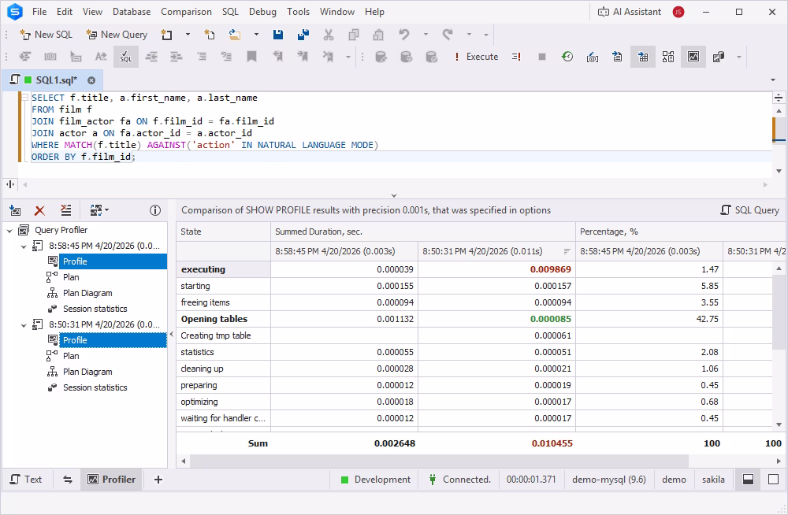Click the 'Creating tmp table' row
The image size is (788, 515).
tap(474, 335)
